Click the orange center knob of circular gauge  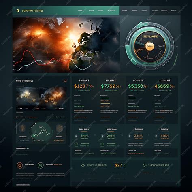(149, 46)
